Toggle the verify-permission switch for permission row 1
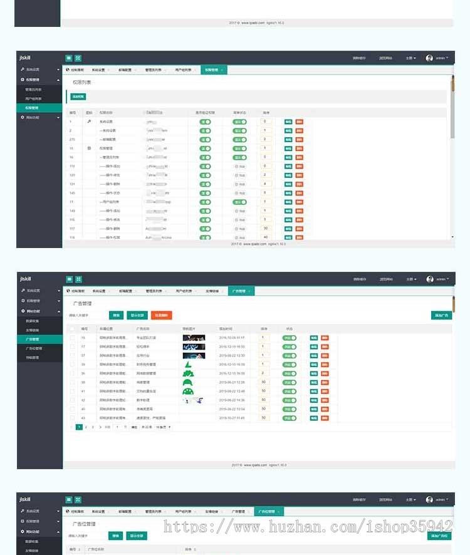Viewport: 470px width, 555px height. pos(205,122)
